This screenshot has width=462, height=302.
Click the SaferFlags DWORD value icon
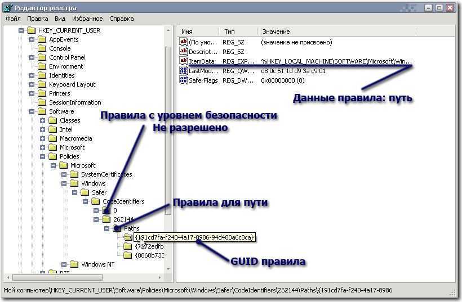click(x=183, y=80)
